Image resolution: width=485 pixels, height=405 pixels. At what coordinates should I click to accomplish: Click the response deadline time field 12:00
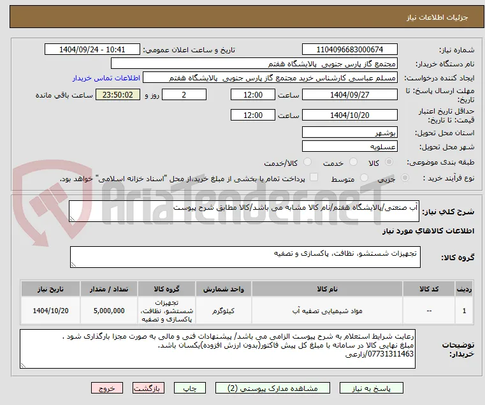tap(253, 94)
